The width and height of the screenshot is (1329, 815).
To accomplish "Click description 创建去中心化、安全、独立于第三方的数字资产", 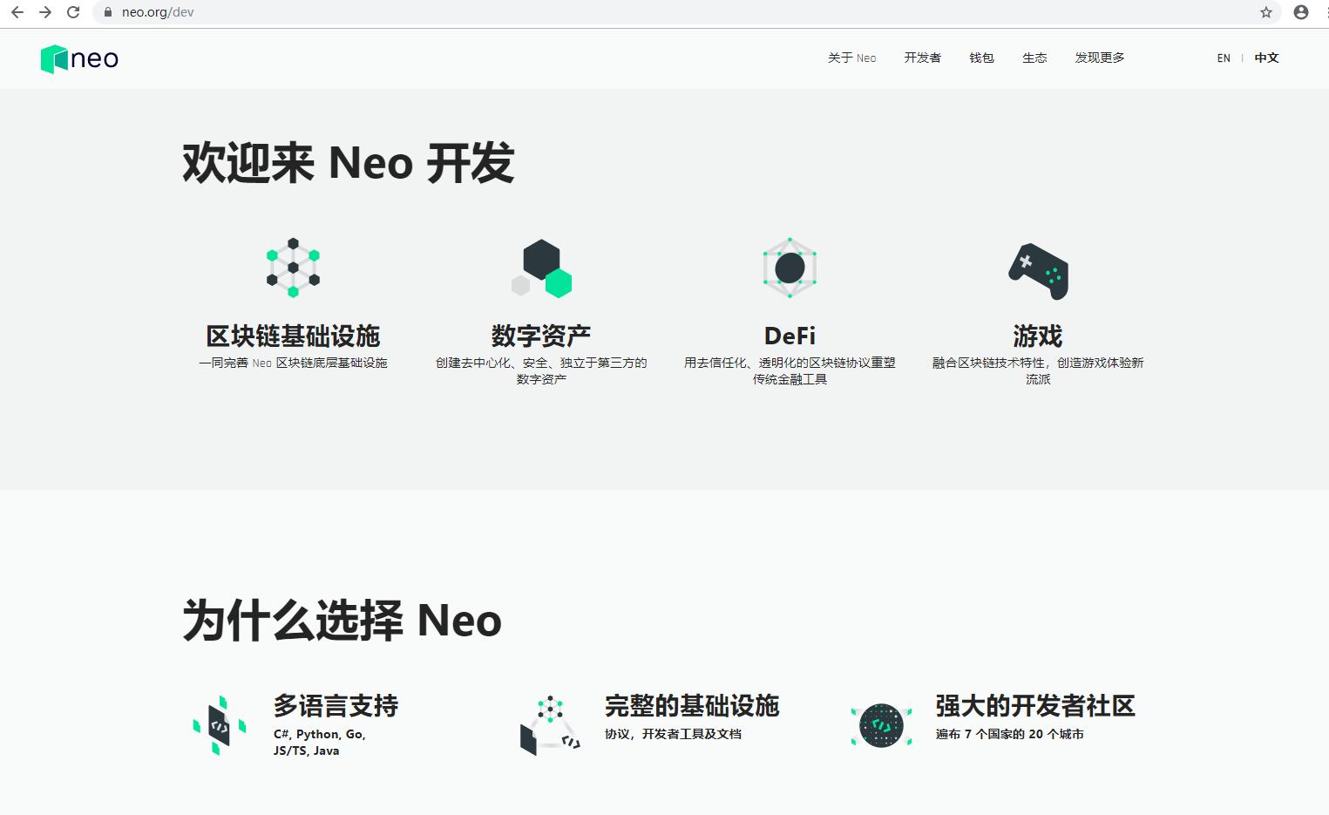I will pyautogui.click(x=541, y=370).
